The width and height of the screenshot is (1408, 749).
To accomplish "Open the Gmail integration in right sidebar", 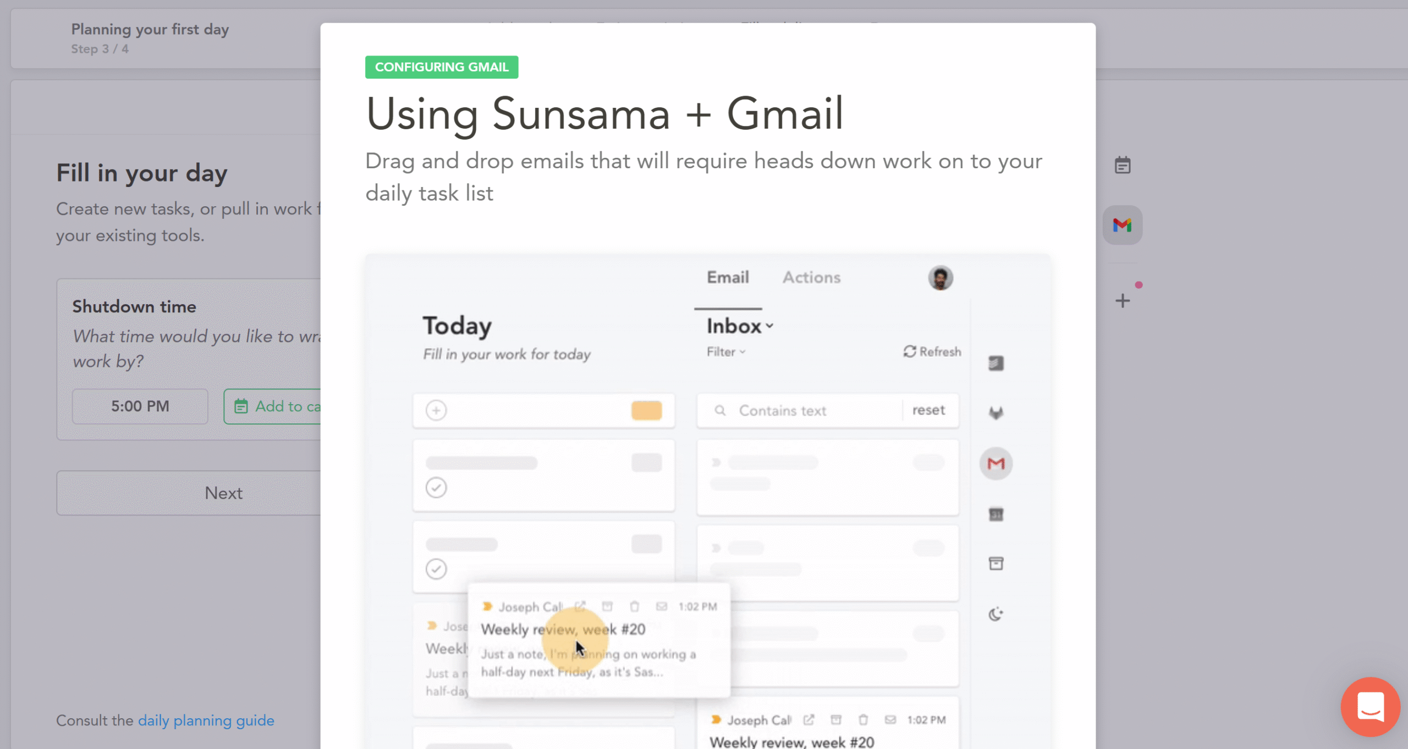I will point(1123,225).
